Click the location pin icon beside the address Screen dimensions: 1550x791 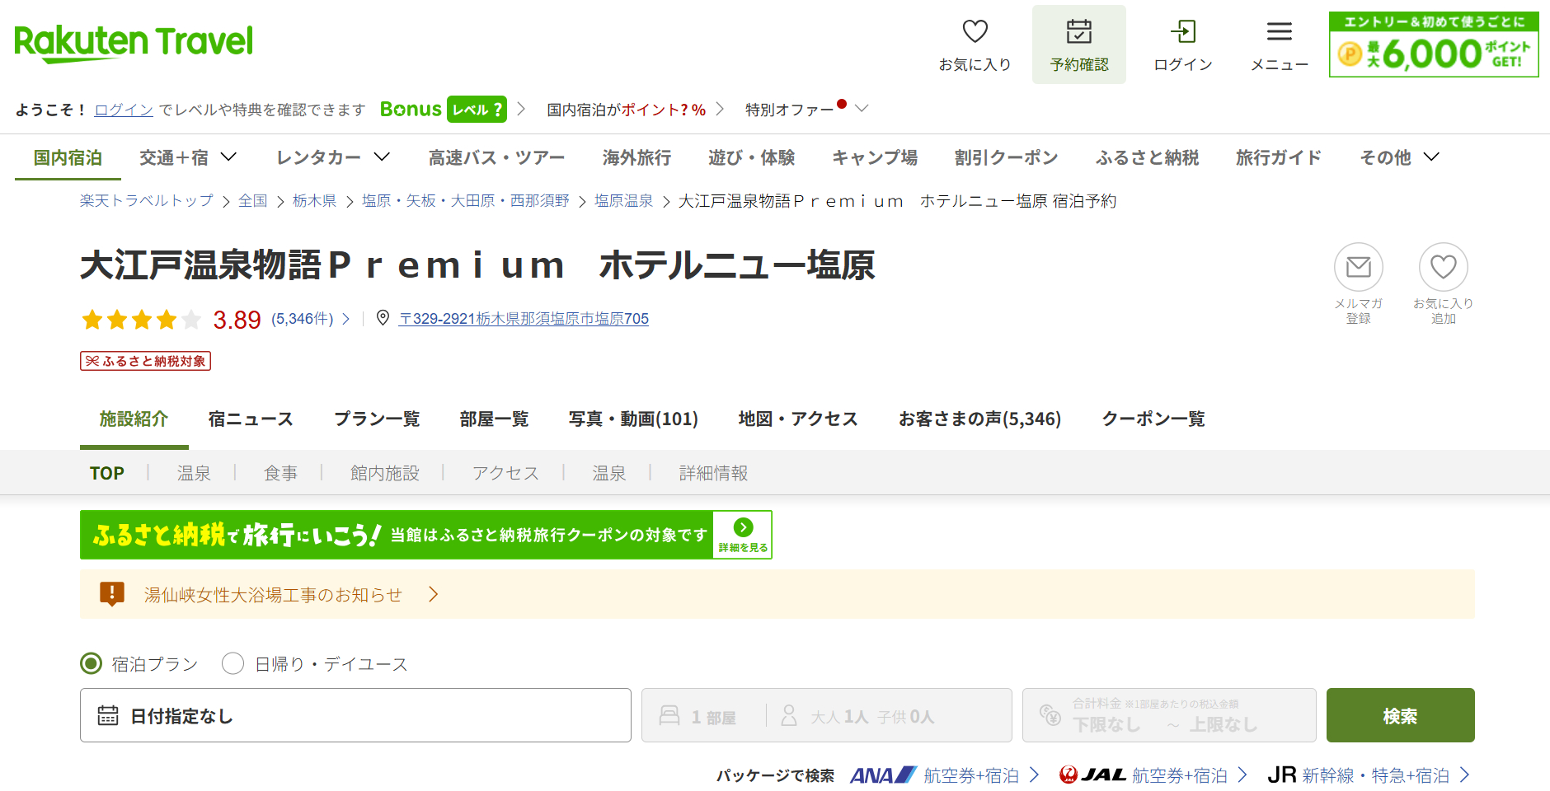tap(383, 318)
